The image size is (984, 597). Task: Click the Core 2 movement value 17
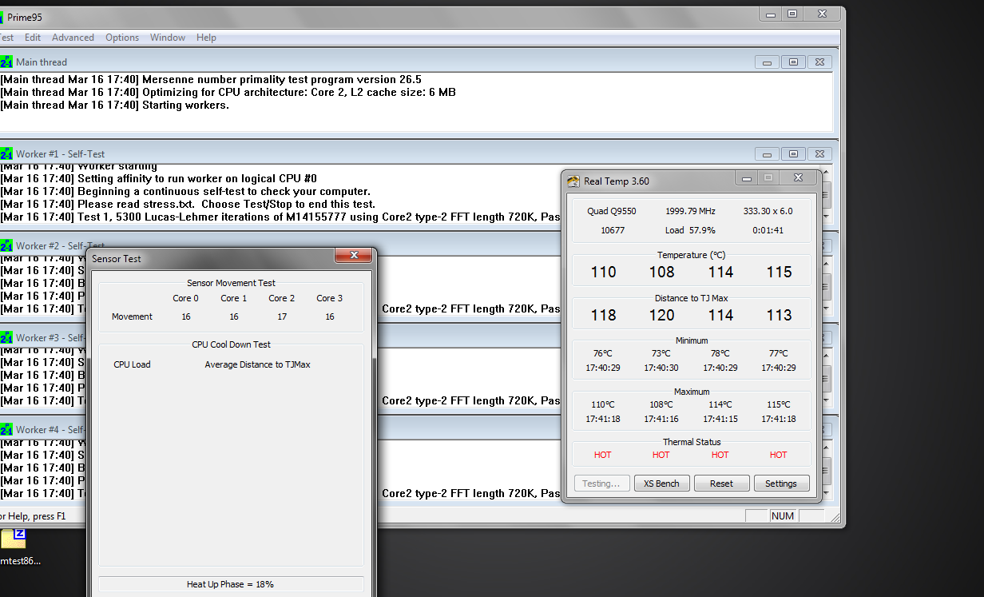point(282,316)
